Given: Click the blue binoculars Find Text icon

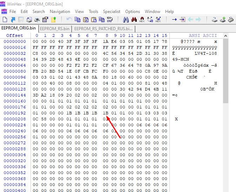Looking at the screenshot, I should pyautogui.click(x=126, y=20).
